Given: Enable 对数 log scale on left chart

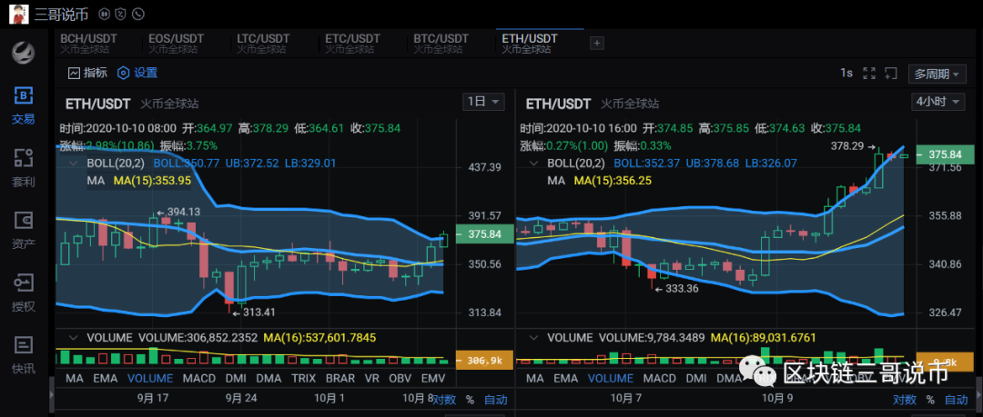Looking at the screenshot, I should tap(444, 400).
